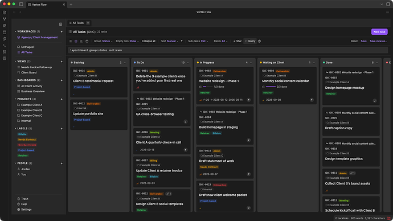Click the file icon at top of left ribbon
393x221 pixels.
pyautogui.click(x=5, y=13)
